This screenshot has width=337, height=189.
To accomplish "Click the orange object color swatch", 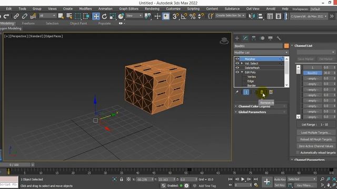I will click(x=286, y=46).
